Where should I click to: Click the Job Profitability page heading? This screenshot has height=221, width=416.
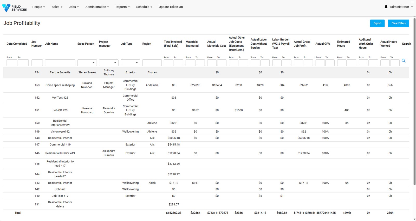(x=22, y=23)
